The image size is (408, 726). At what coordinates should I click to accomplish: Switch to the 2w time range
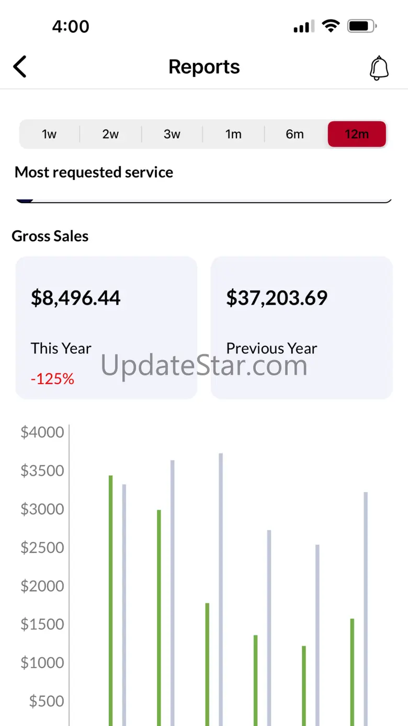110,134
